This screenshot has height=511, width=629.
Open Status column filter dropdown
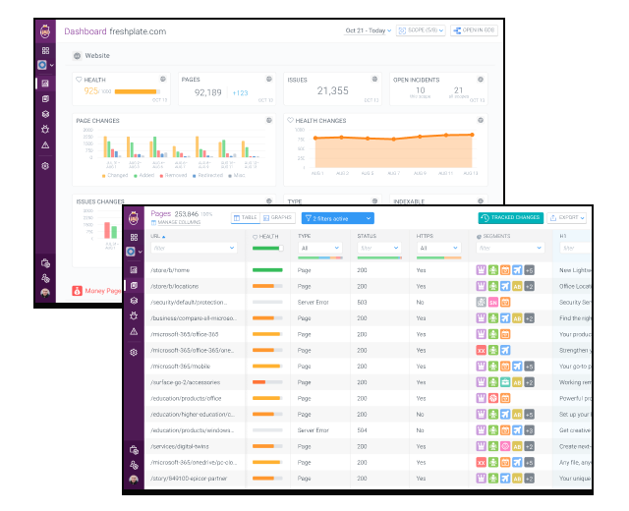(x=379, y=248)
